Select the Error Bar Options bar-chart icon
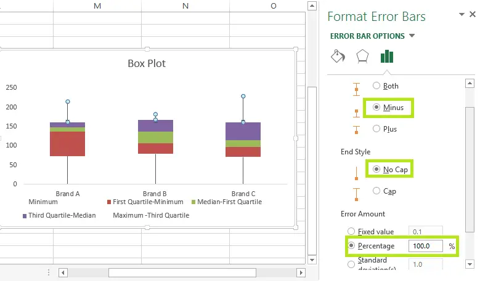 coord(387,57)
